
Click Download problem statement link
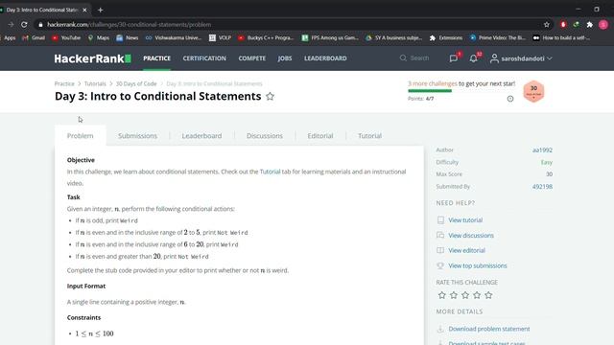point(489,329)
